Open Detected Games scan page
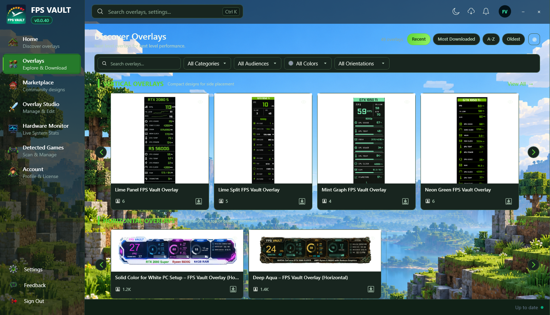Screen dimensions: 550x315 pyautogui.click(x=42, y=151)
